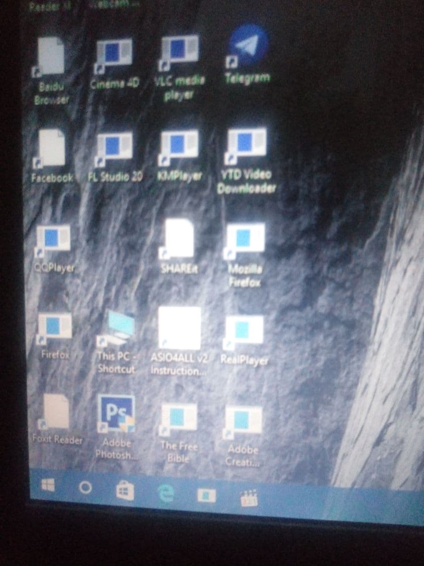Select the icon labeled just Firefox
This screenshot has height=566, width=424.
pyautogui.click(x=55, y=329)
